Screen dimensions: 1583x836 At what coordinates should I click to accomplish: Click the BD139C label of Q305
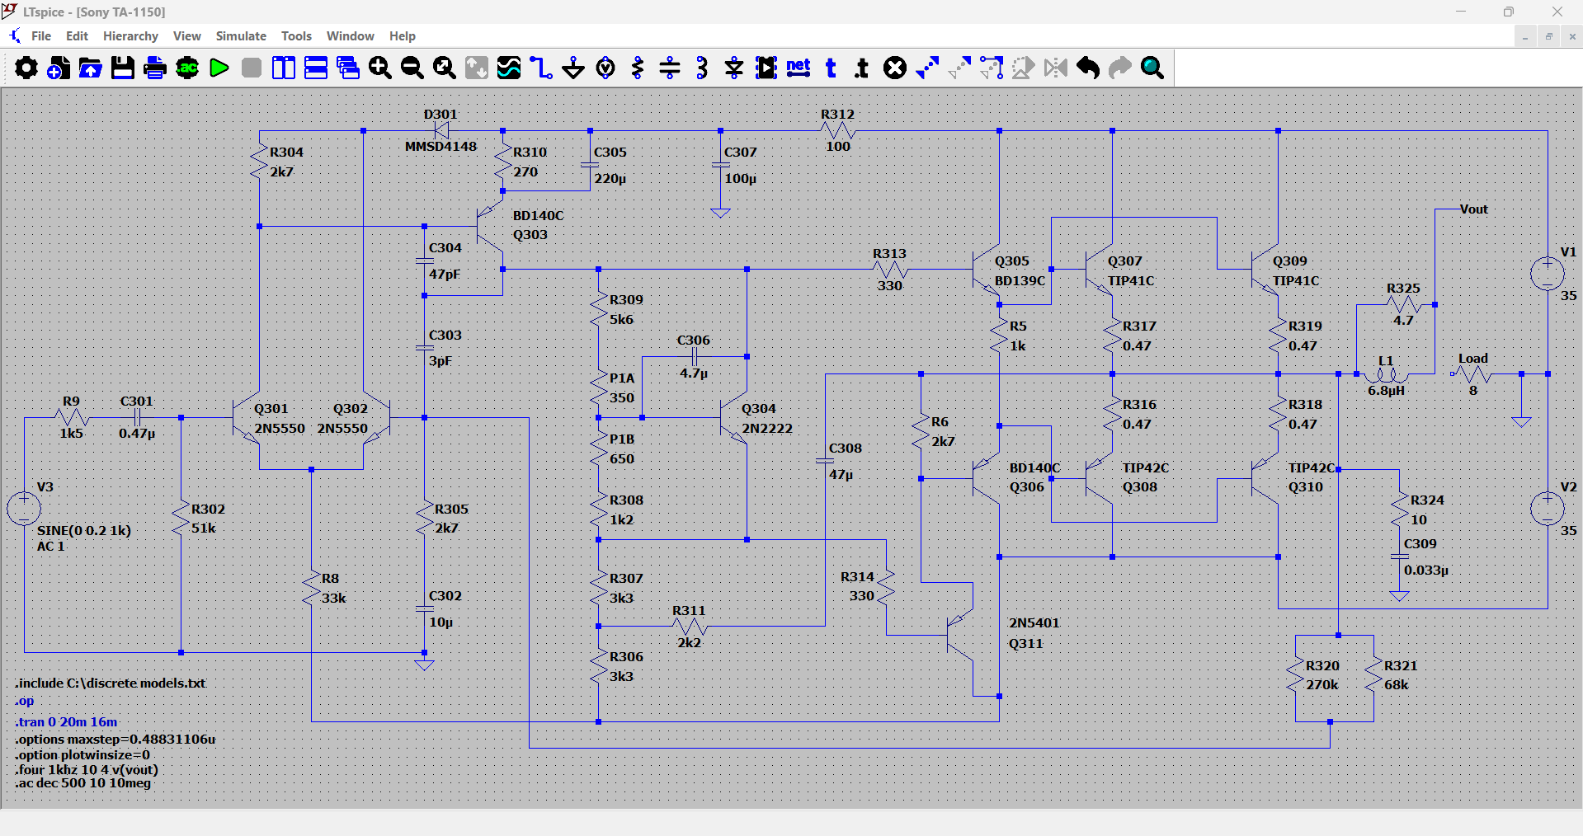point(1020,280)
